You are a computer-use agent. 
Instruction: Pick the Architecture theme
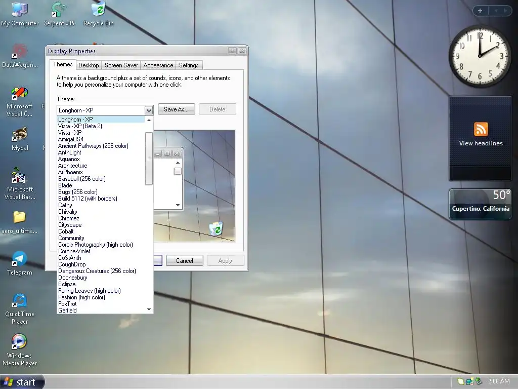101,166
